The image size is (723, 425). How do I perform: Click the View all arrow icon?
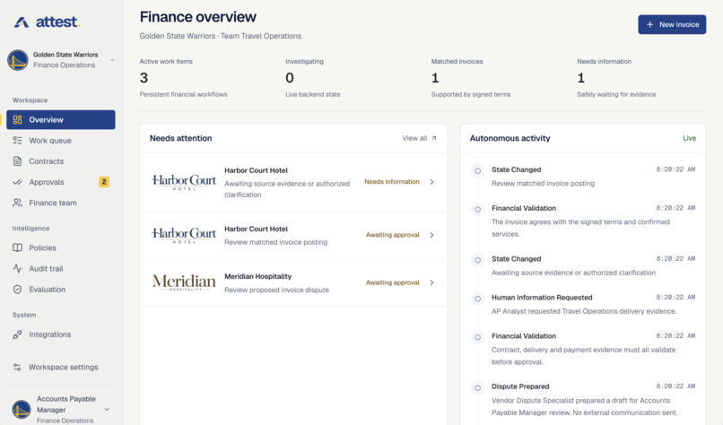pyautogui.click(x=434, y=138)
